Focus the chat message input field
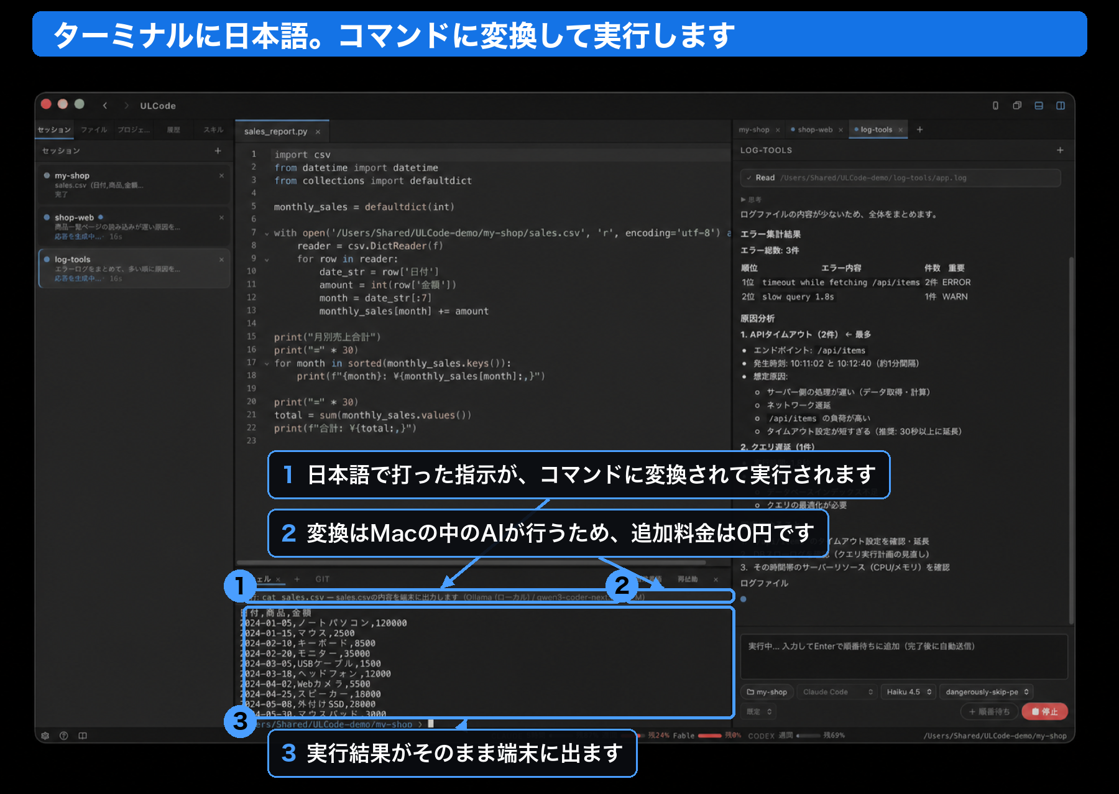The width and height of the screenshot is (1119, 794). (x=904, y=656)
